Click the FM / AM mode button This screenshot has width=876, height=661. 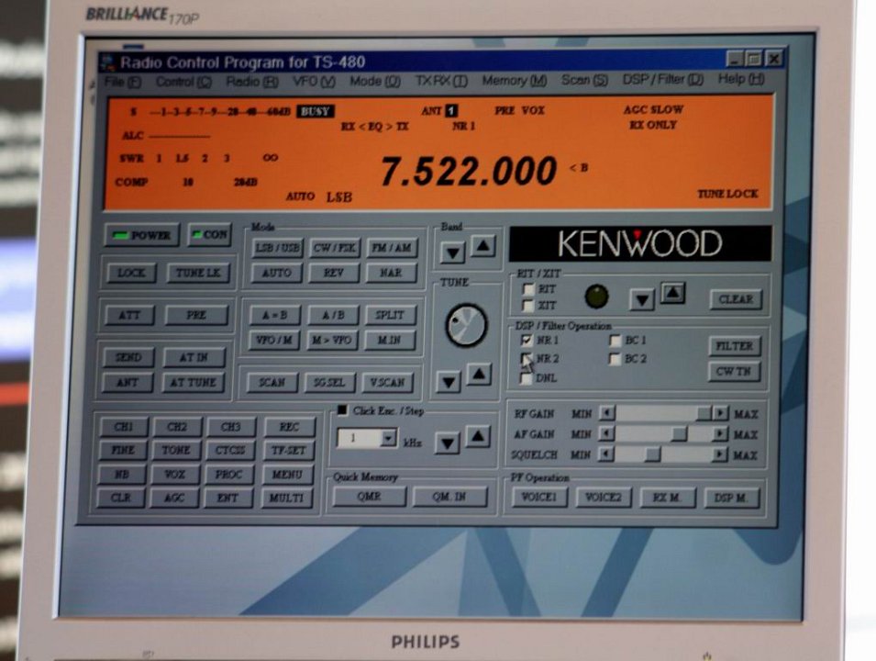click(x=392, y=247)
